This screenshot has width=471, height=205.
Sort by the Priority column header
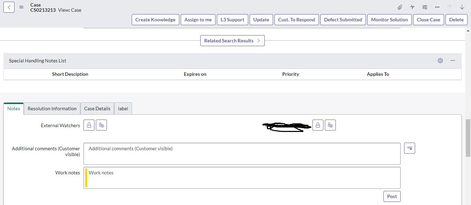coord(291,74)
